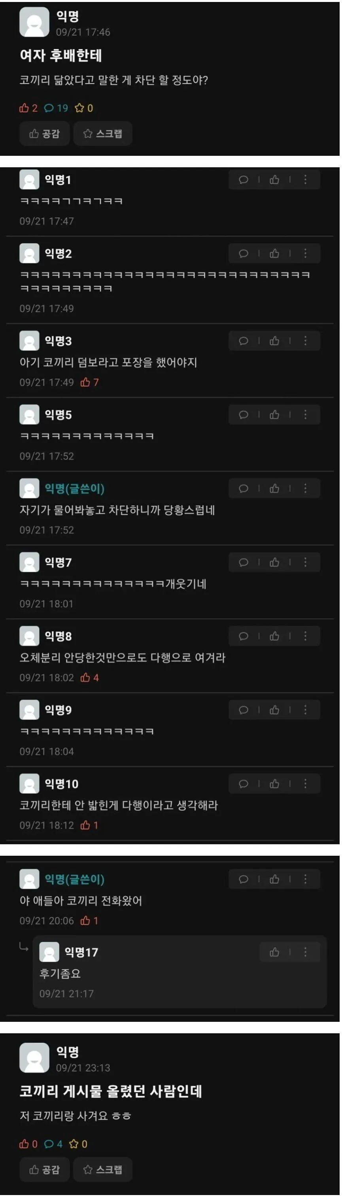Reply to 익명1's comment
This screenshot has width=342, height=1197.
point(244,180)
